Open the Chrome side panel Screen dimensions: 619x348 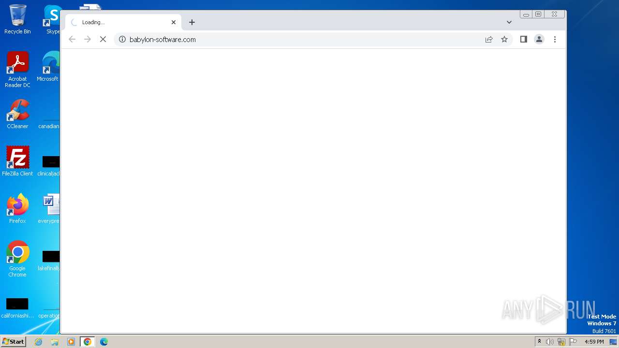tap(523, 40)
